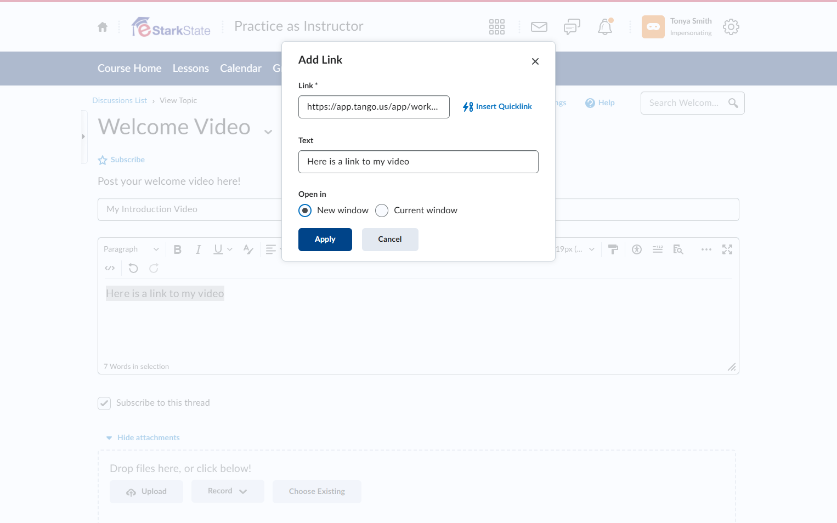This screenshot has height=523, width=837.
Task: Open the Course Home nav item
Action: (129, 69)
